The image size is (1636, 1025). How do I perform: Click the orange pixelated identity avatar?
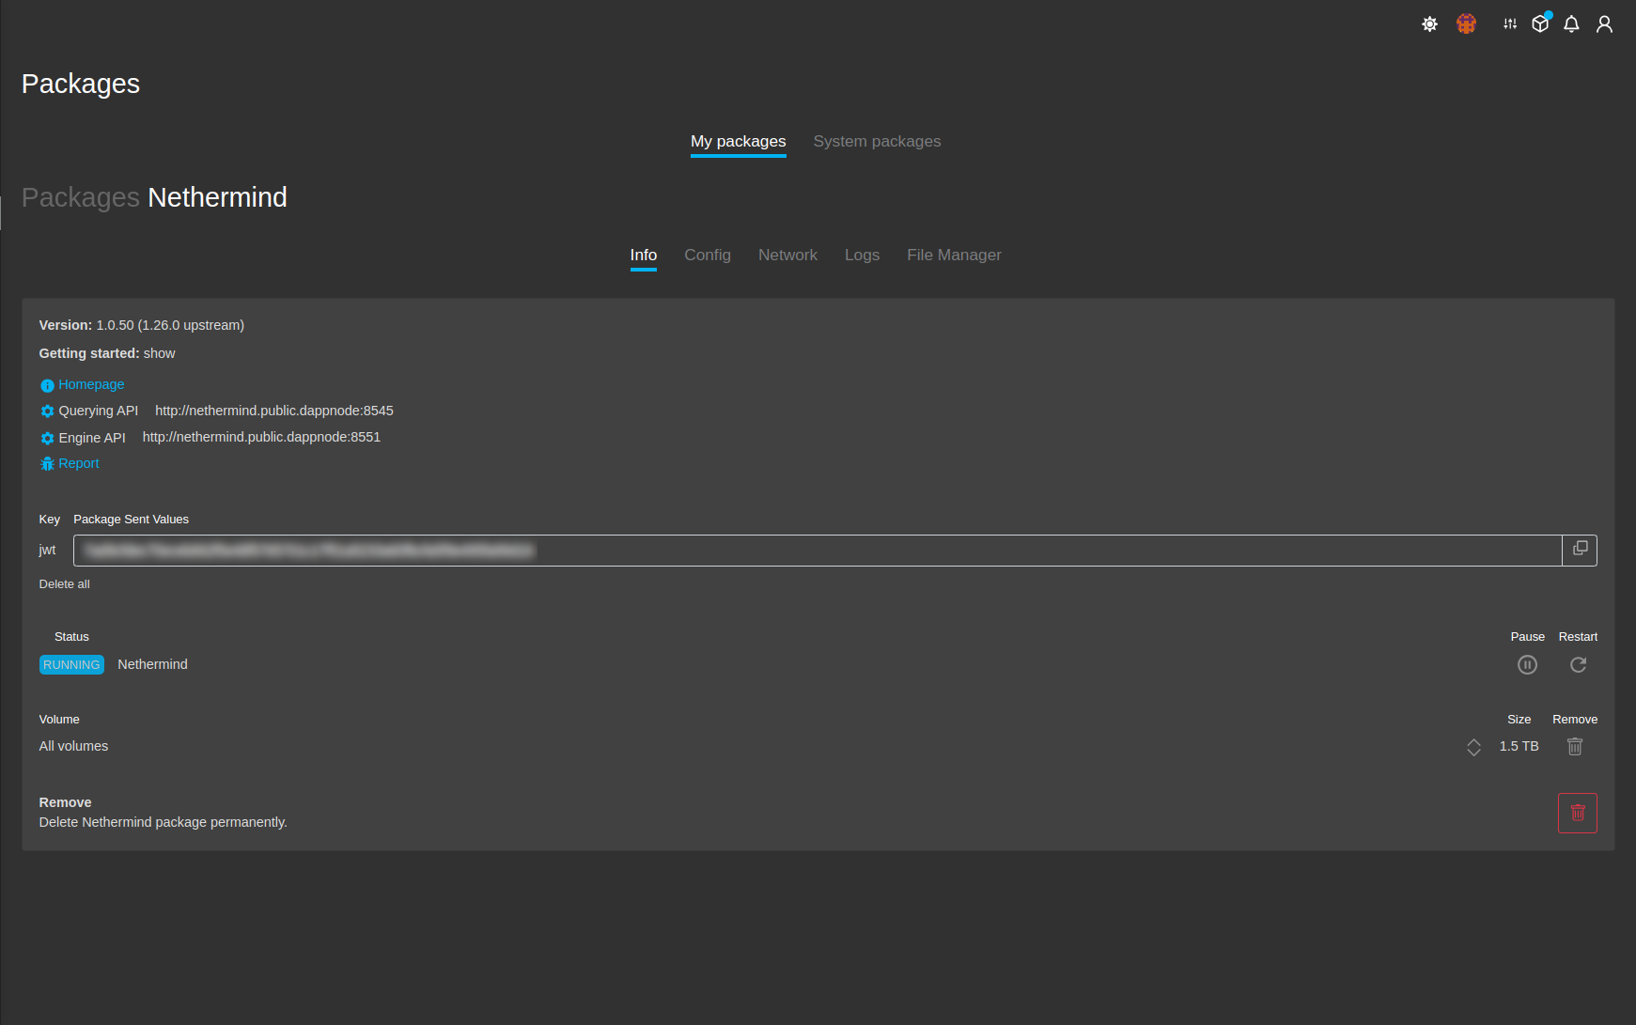point(1466,24)
